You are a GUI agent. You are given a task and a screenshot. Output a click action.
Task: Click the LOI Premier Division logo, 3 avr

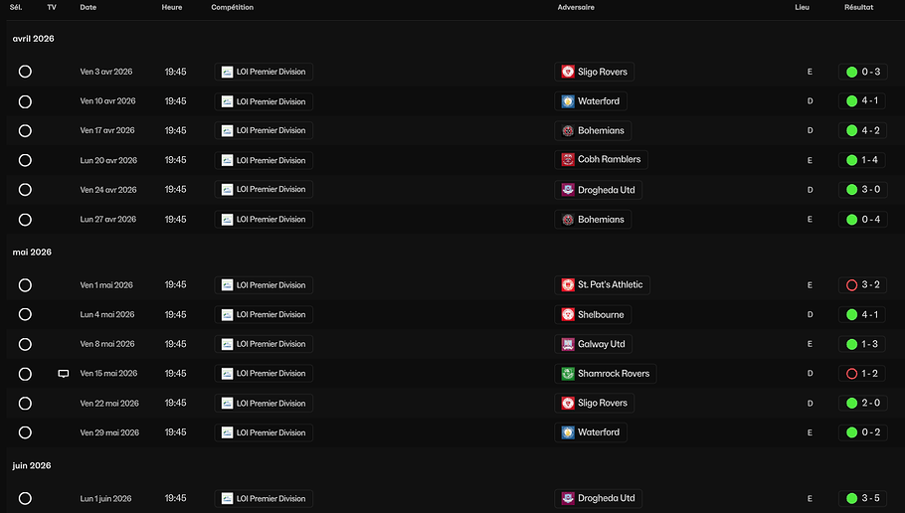coord(227,72)
